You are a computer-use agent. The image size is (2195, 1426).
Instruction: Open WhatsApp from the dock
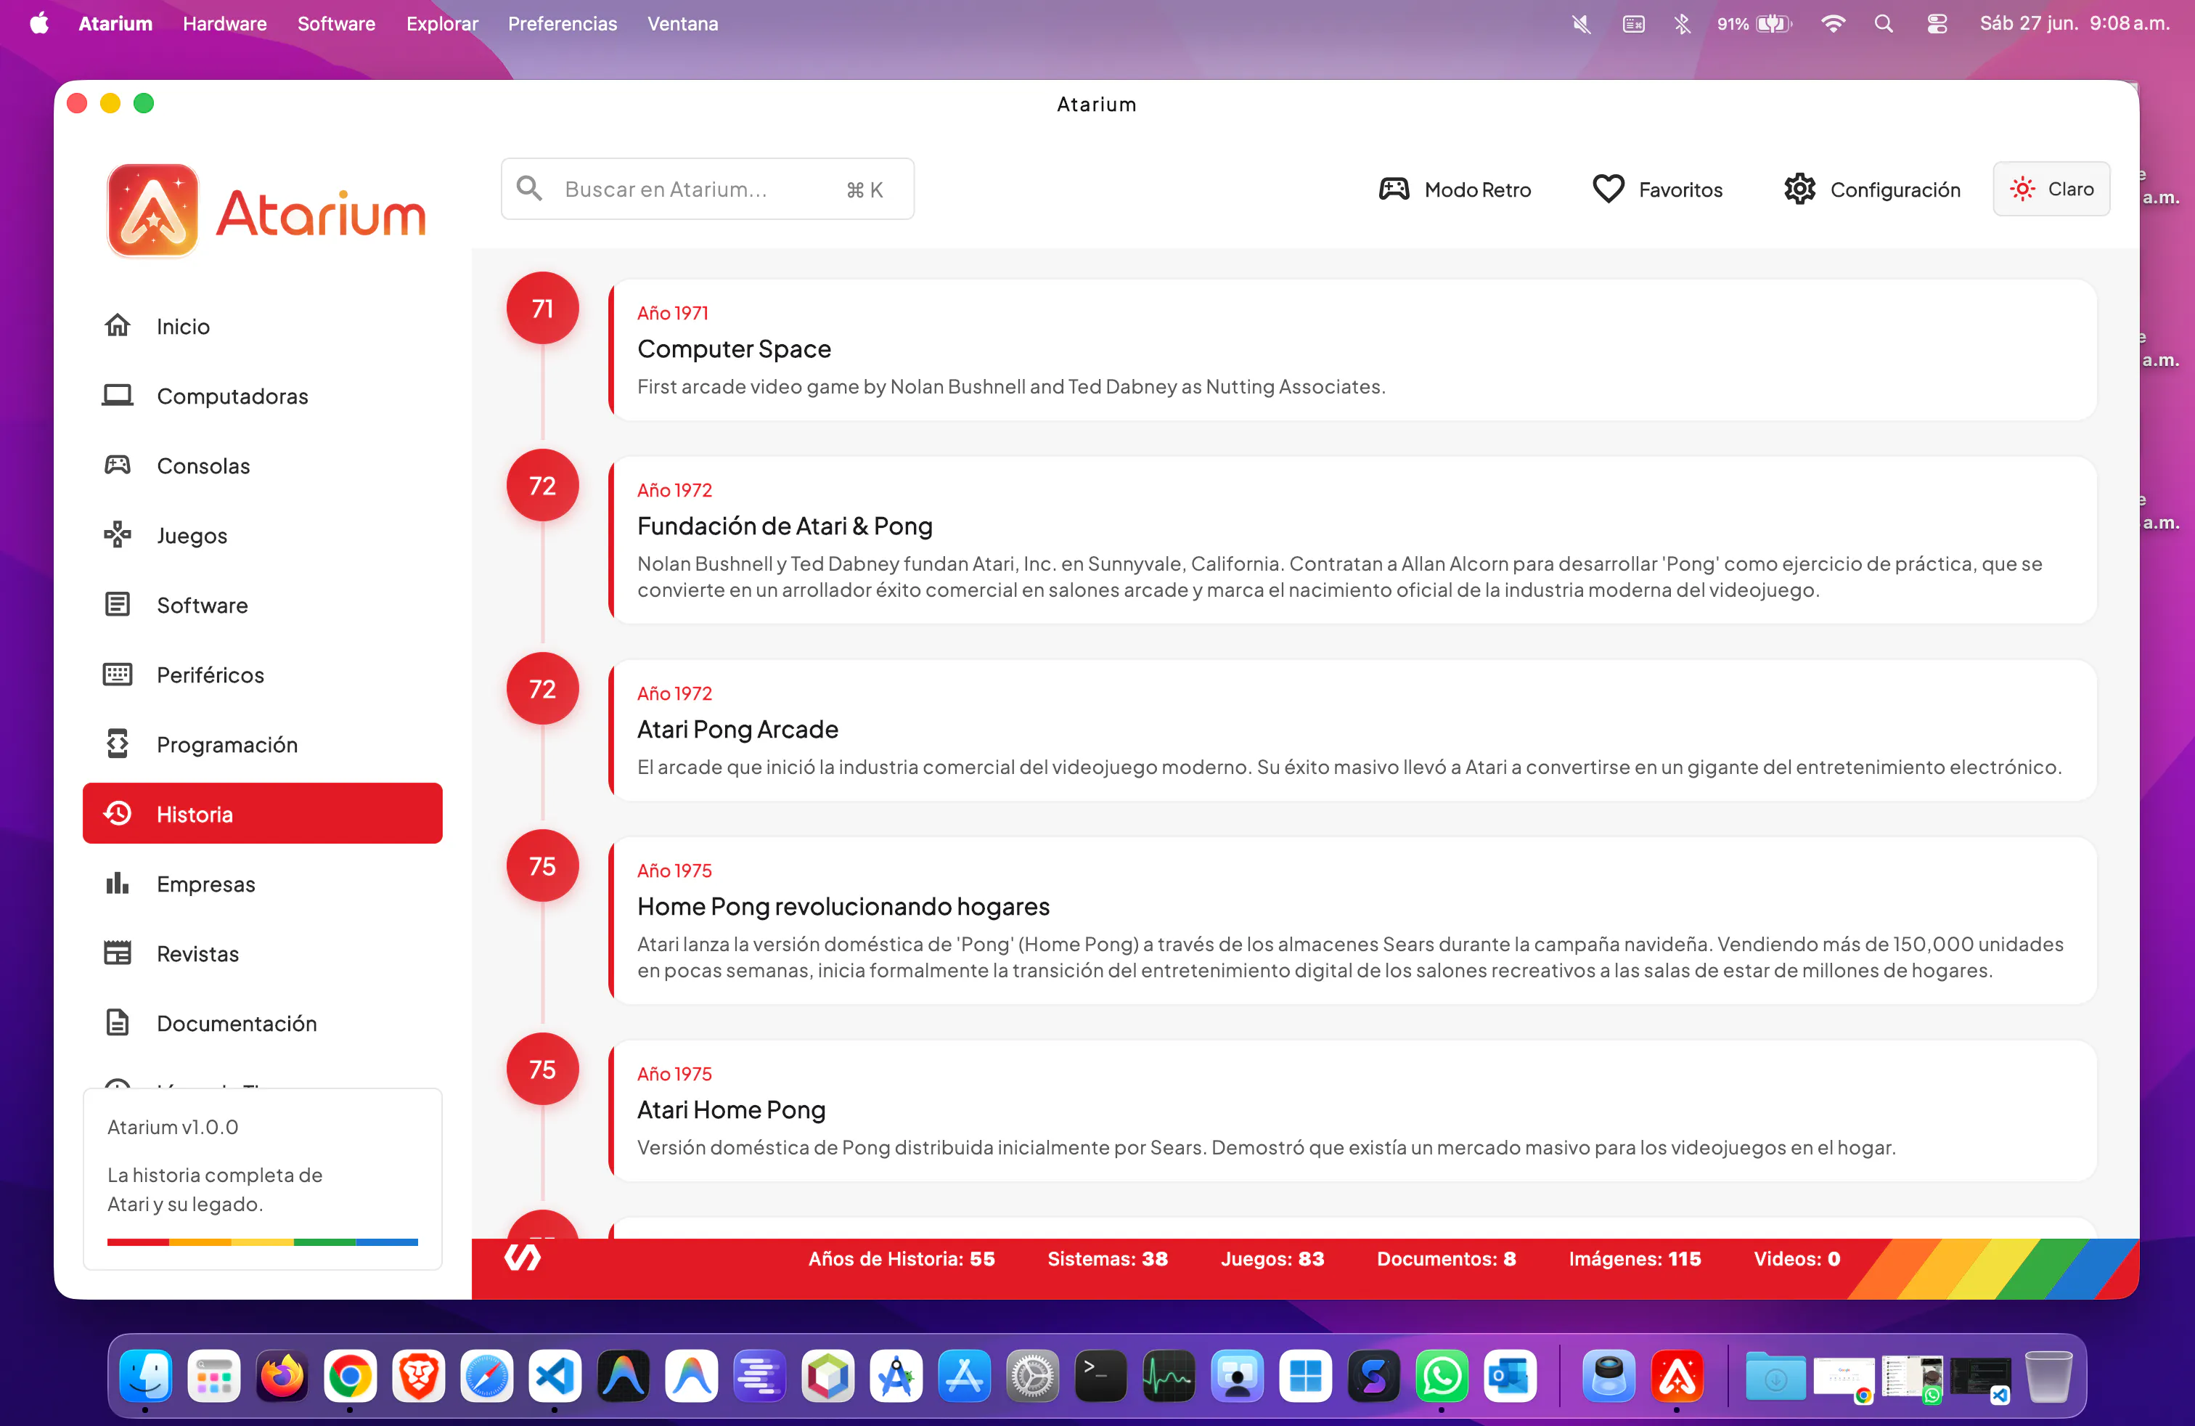tap(1442, 1376)
